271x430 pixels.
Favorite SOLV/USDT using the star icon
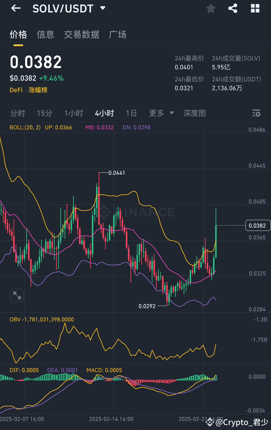pyautogui.click(x=210, y=9)
